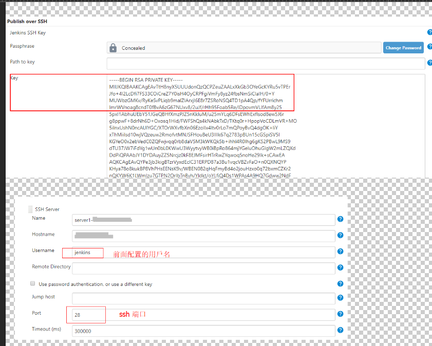Open help for Username field
Viewport: 432px width, 346px height.
click(340, 252)
